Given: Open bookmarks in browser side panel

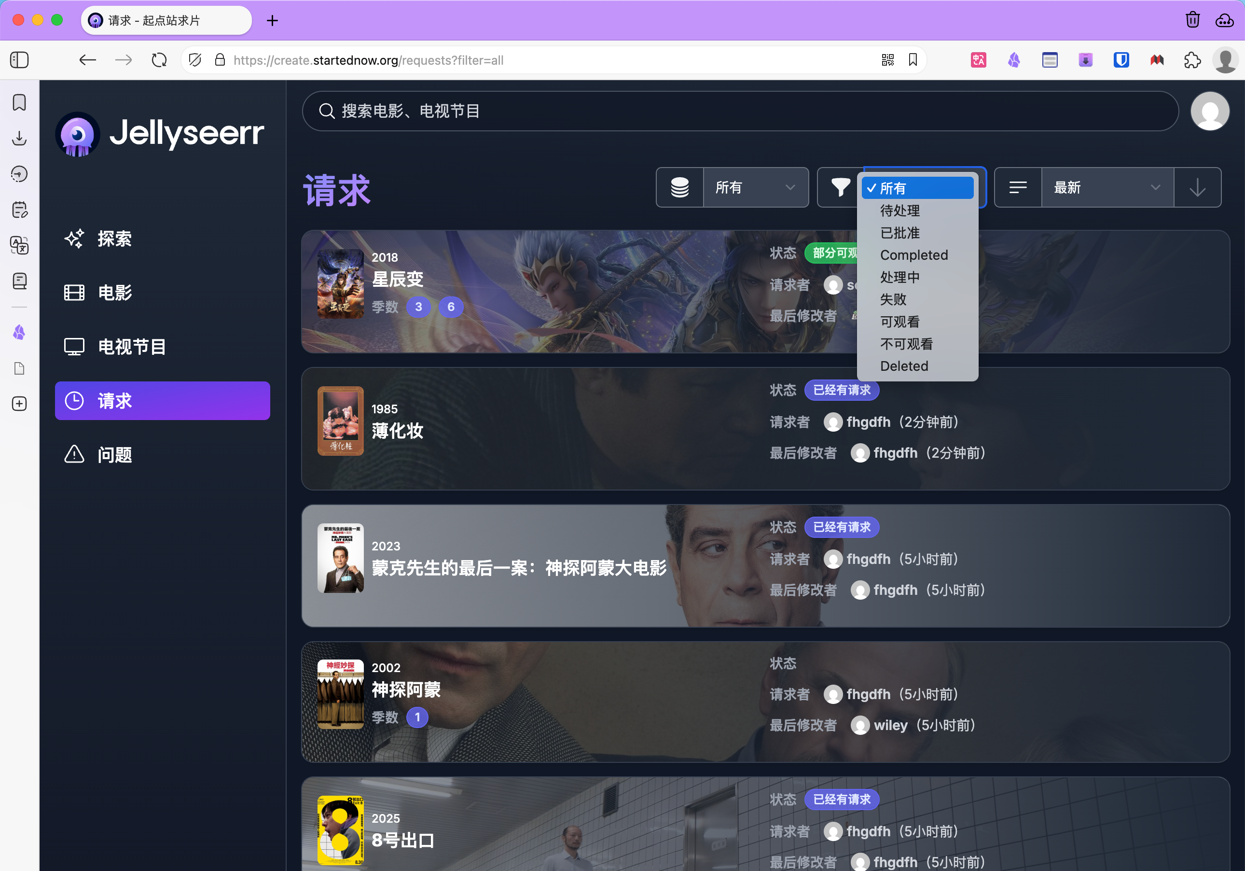Looking at the screenshot, I should pyautogui.click(x=19, y=102).
